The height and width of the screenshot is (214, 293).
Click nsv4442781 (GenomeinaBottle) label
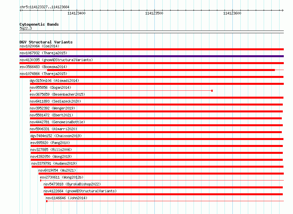[x=57, y=122]
